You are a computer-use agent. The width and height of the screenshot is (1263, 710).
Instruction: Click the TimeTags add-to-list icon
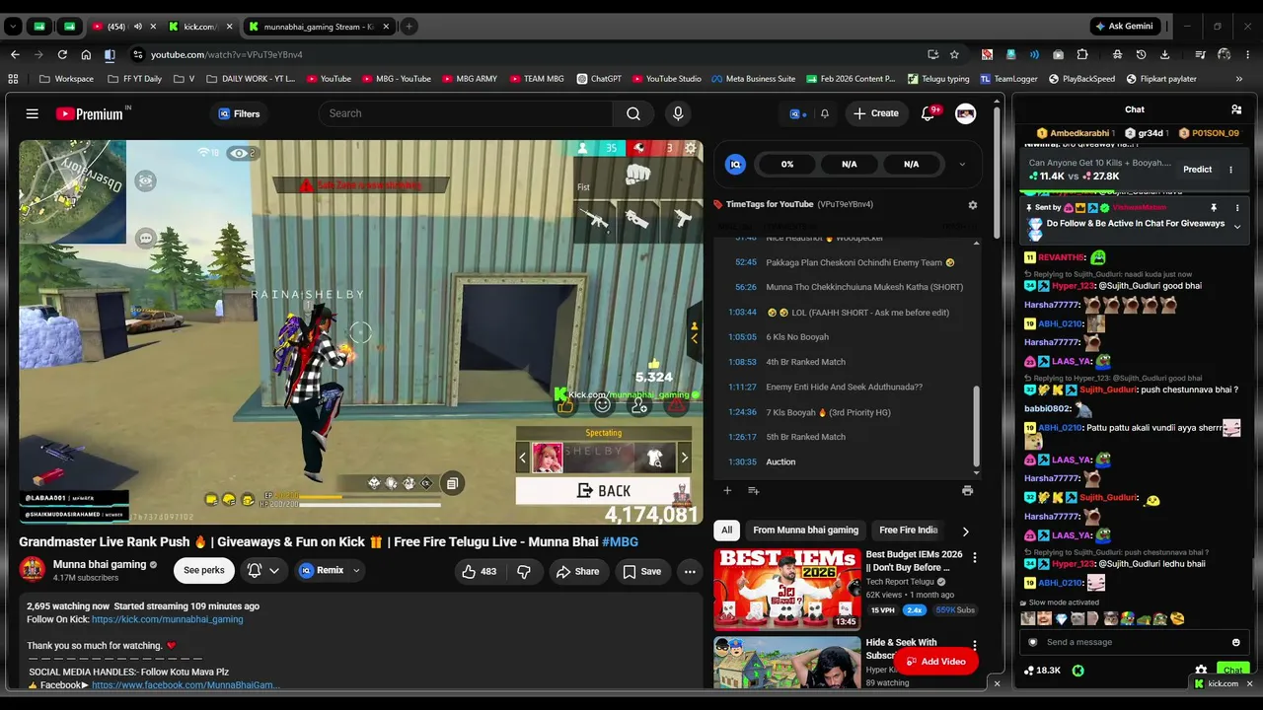pyautogui.click(x=754, y=490)
